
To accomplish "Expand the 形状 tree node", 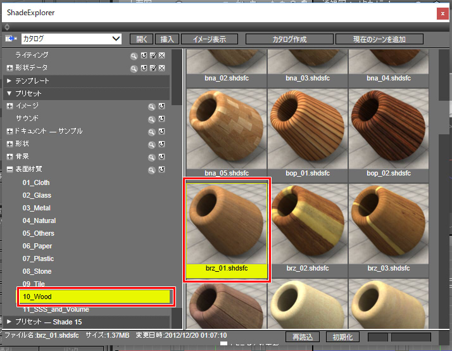I will pyautogui.click(x=9, y=144).
